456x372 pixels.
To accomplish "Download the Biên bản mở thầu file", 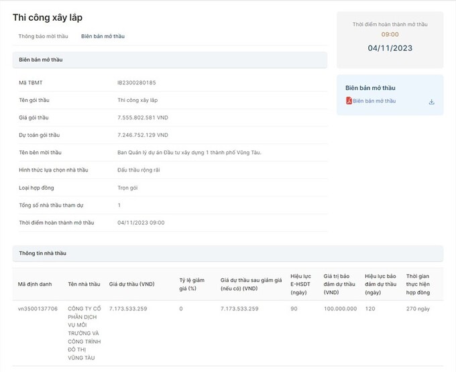I will [432, 102].
